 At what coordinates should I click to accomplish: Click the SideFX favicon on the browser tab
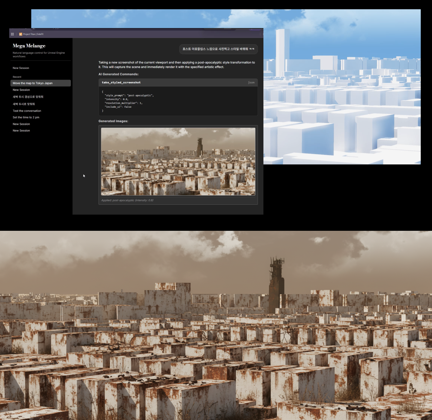tap(20, 34)
